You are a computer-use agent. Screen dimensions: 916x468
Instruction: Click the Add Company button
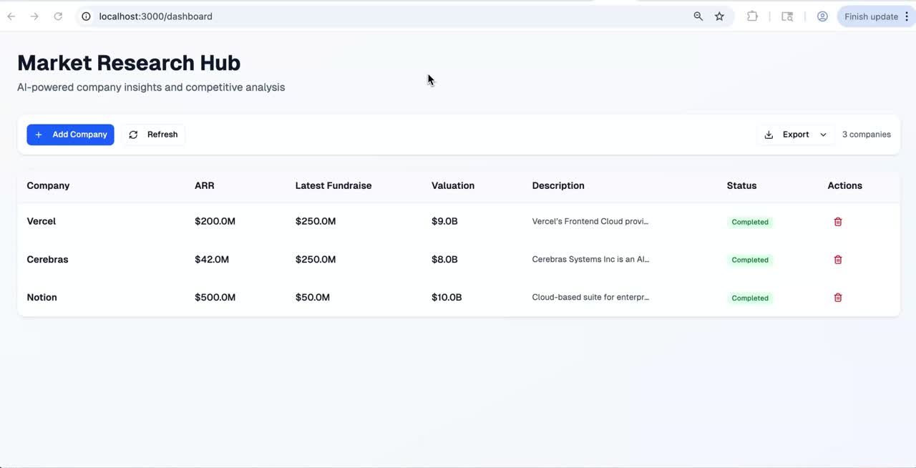coord(70,135)
